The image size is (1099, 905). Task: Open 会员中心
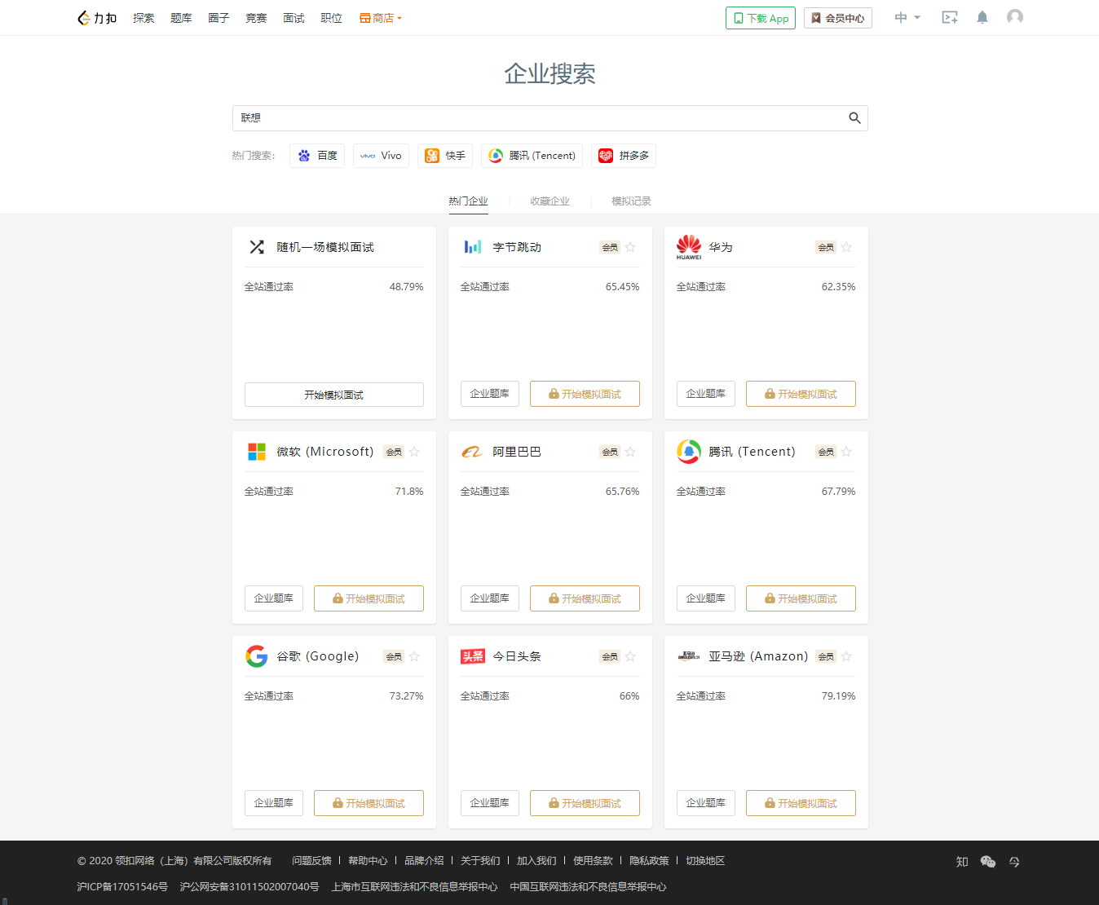click(x=838, y=18)
